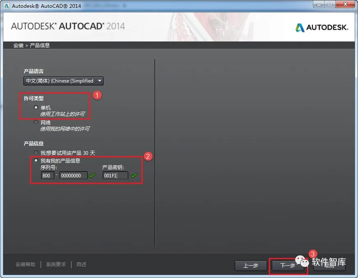The height and width of the screenshot is (278, 358).
Task: Click the 序列号 label
Action: pos(49,168)
